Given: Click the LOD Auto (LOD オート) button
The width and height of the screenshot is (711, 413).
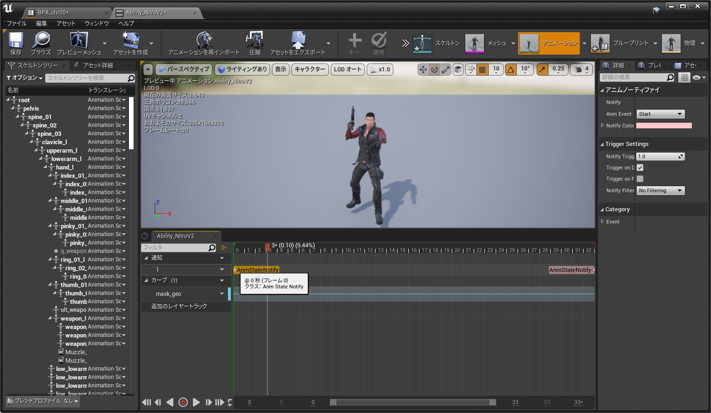Looking at the screenshot, I should [348, 70].
